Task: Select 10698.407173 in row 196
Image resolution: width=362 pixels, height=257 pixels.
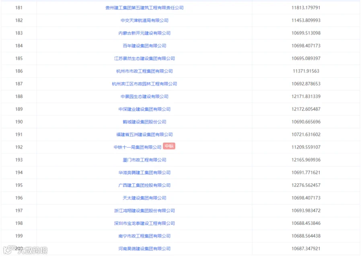Action: 306,198
